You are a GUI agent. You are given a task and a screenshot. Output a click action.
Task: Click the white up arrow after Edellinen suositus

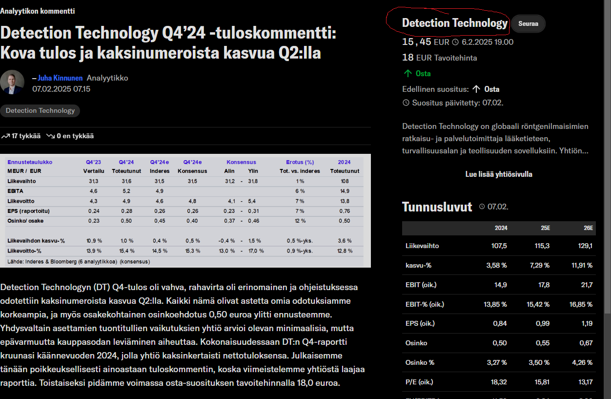[476, 89]
